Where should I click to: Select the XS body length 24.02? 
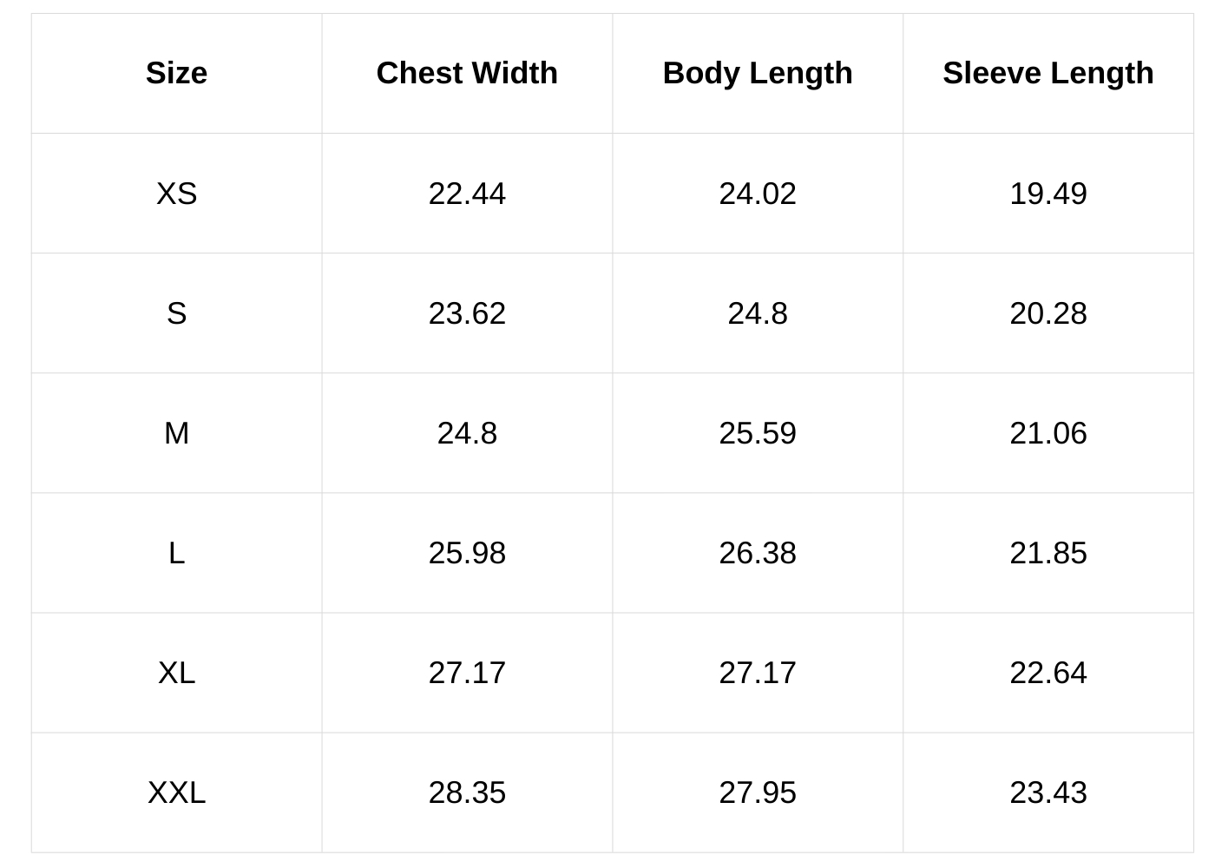point(758,193)
